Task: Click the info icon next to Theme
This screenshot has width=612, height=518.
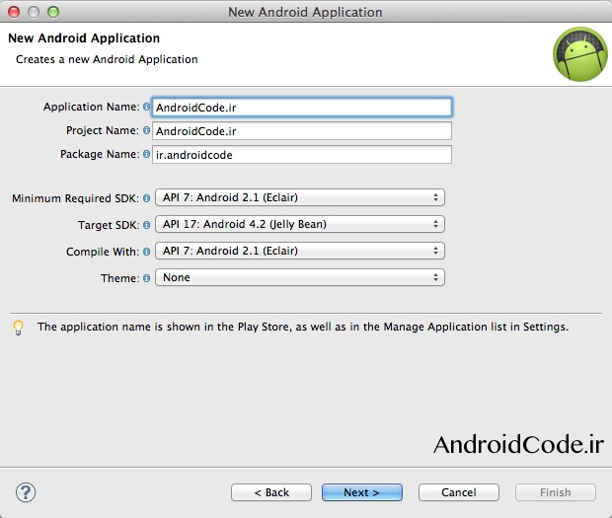Action: coord(146,278)
